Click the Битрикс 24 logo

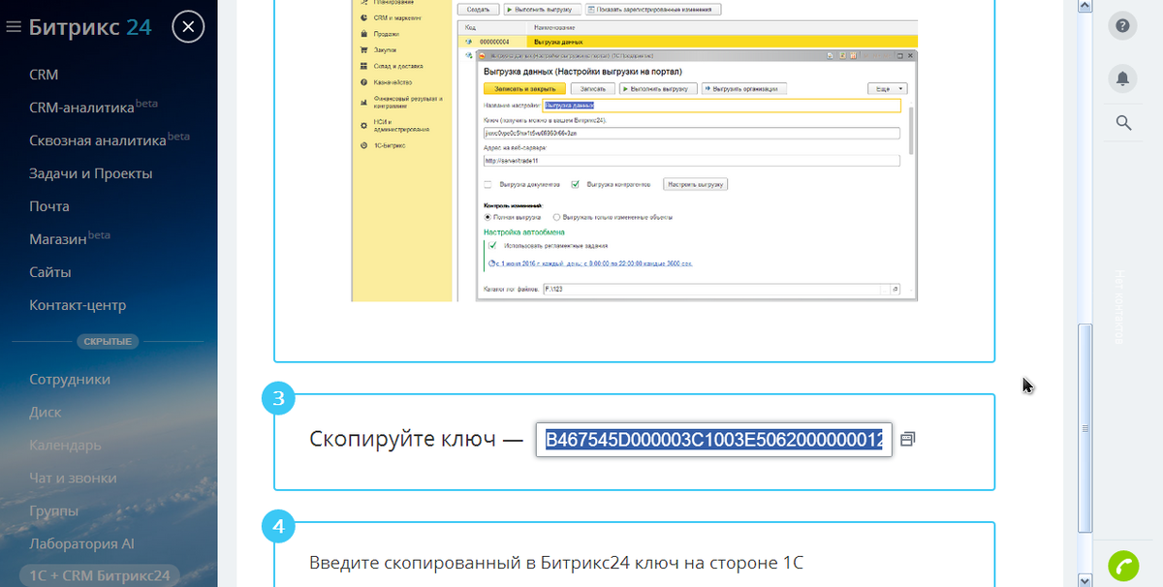pos(90,26)
